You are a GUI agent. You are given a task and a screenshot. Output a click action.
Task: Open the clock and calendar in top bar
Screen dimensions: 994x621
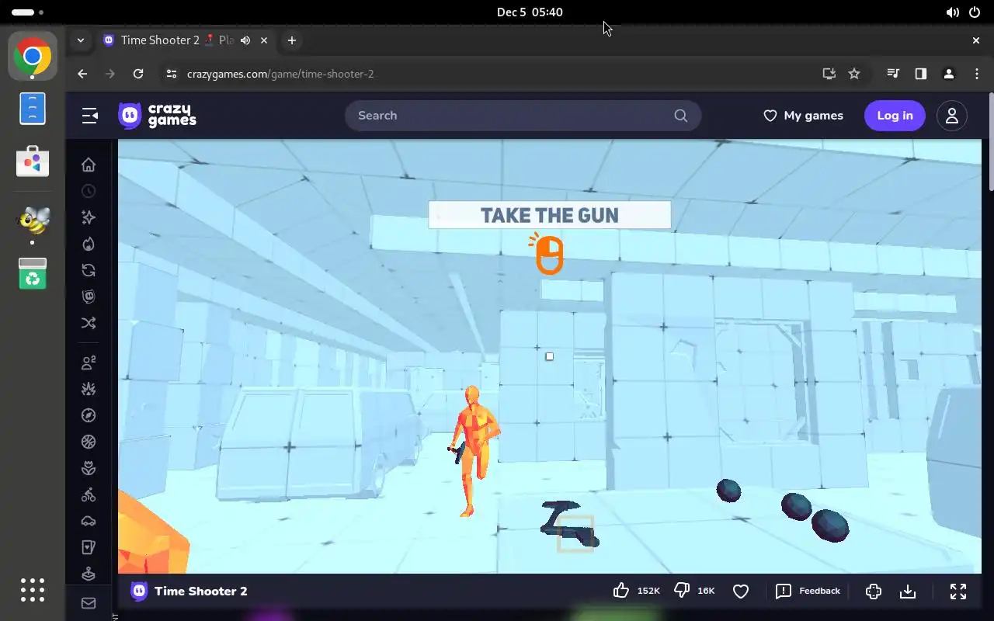point(530,12)
